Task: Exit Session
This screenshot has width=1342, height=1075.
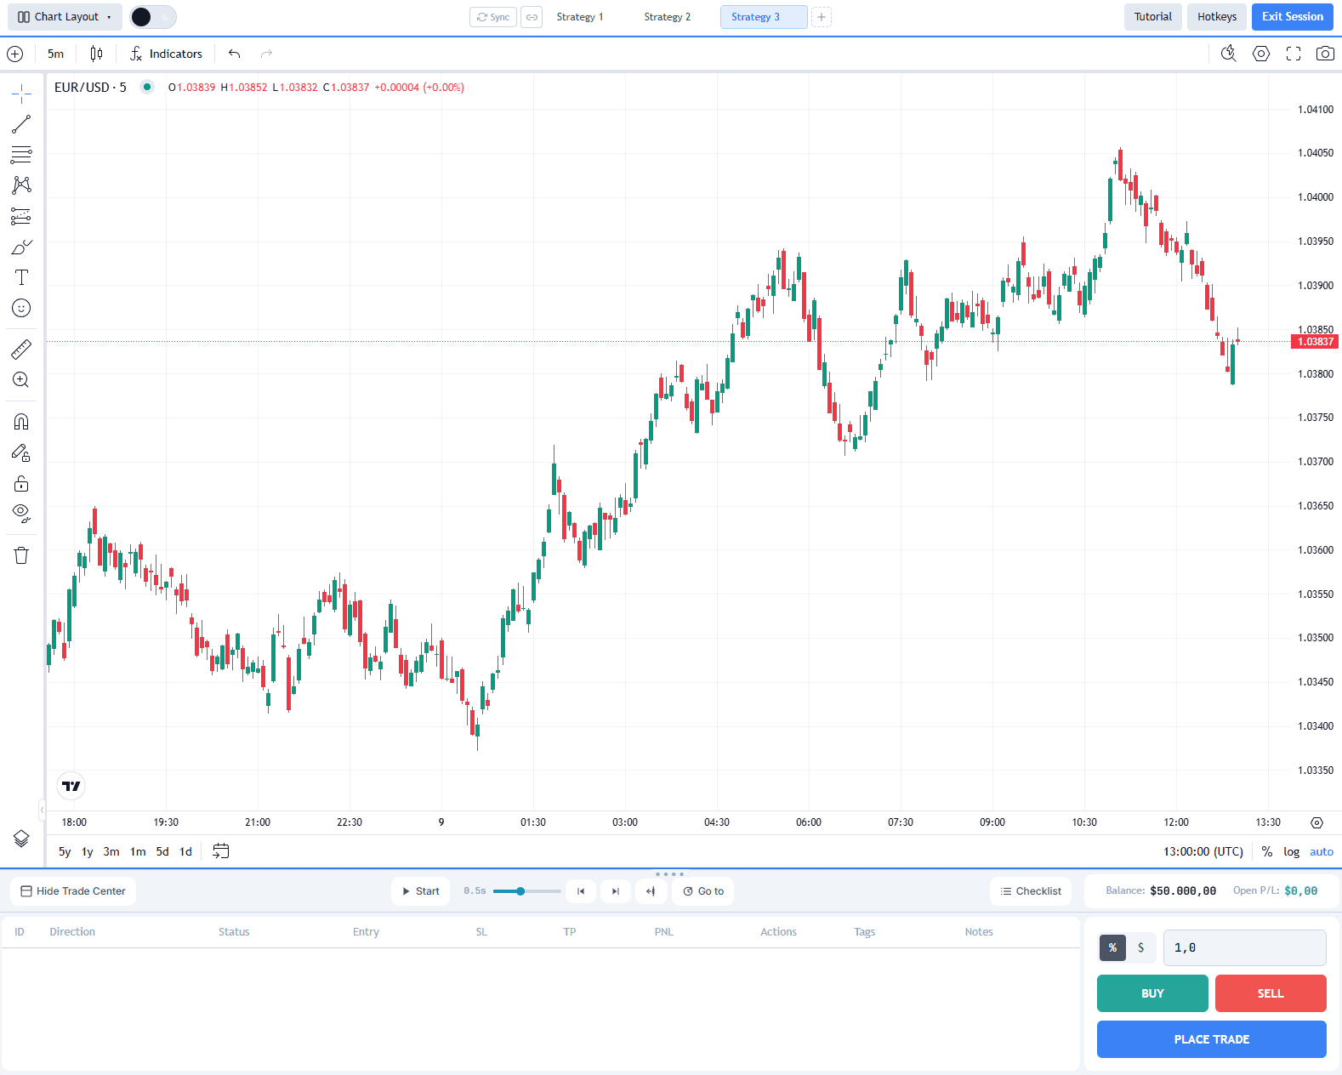Action: (1292, 17)
